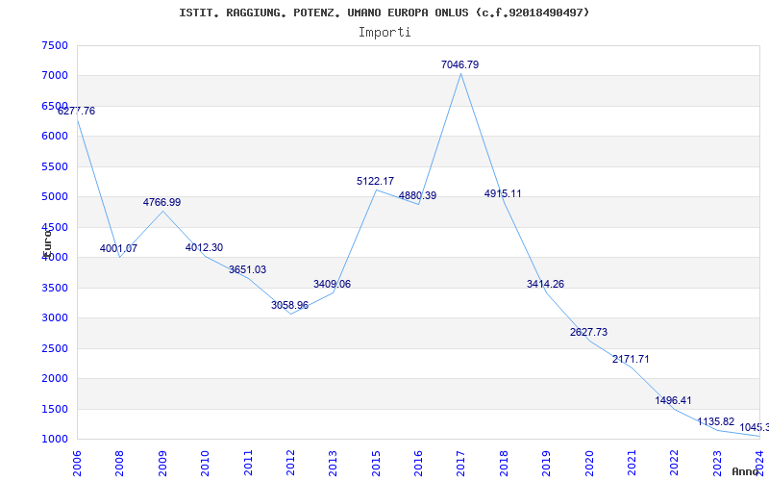Click the x-axis year 2016
Viewport: 769px width, 481px height.
point(418,463)
